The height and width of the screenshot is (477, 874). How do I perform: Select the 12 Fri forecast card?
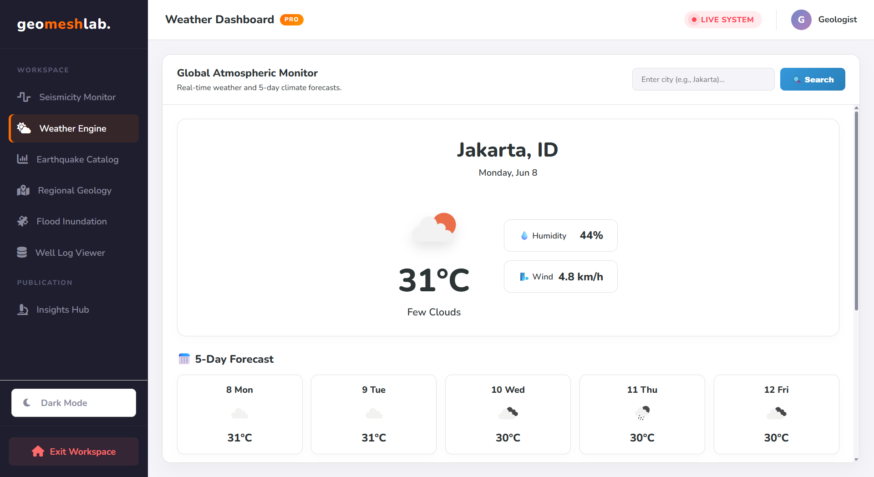pos(777,414)
